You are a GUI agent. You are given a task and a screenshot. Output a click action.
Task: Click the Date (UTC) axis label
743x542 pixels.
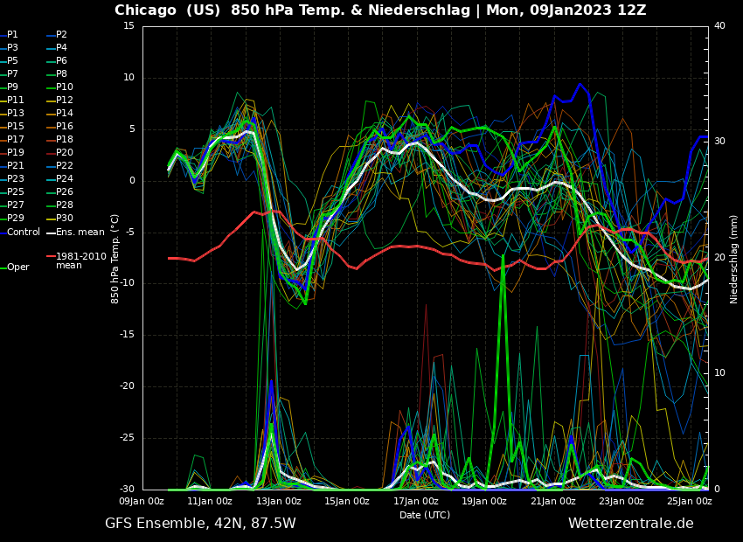pyautogui.click(x=425, y=515)
